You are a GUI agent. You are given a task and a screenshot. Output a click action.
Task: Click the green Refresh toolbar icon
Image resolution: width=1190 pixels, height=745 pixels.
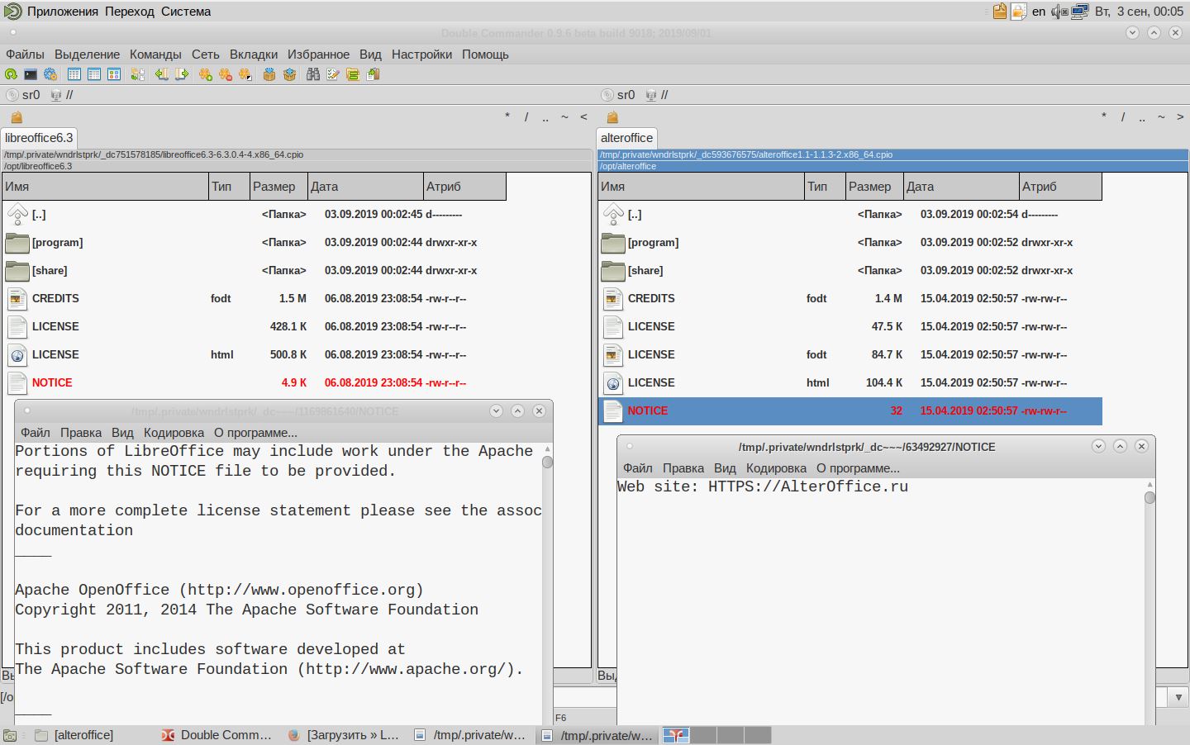click(x=12, y=74)
